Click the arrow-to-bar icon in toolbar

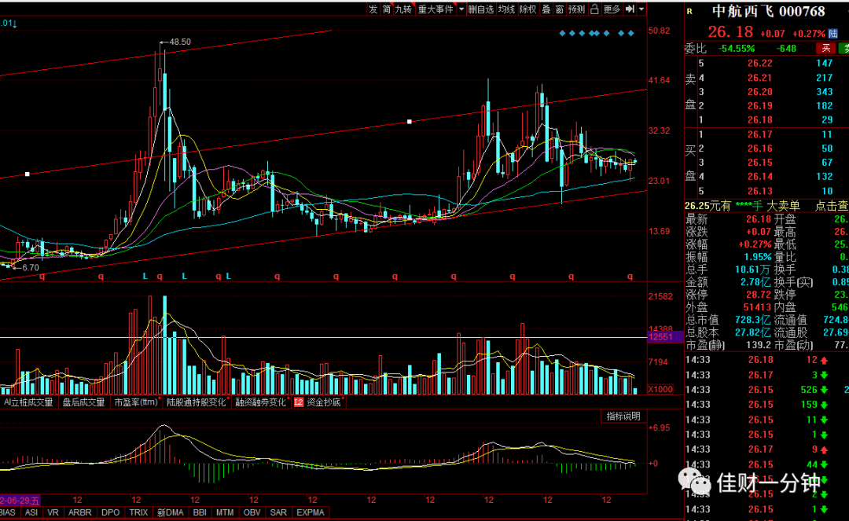click(630, 9)
